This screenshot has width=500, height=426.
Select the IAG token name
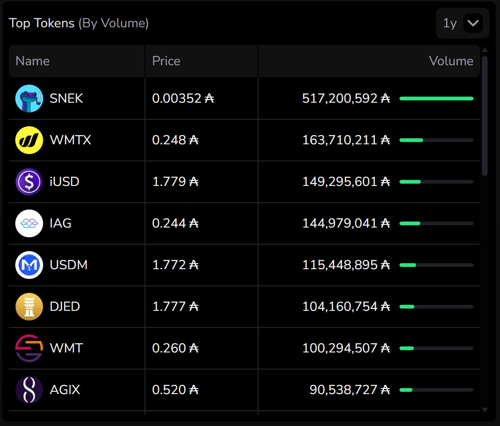point(61,223)
